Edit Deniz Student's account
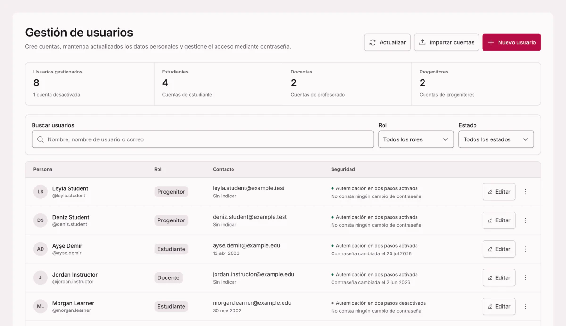 499,220
